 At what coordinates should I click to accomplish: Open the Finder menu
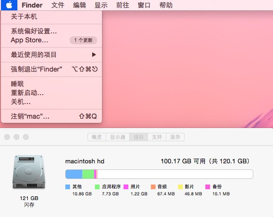32,5
